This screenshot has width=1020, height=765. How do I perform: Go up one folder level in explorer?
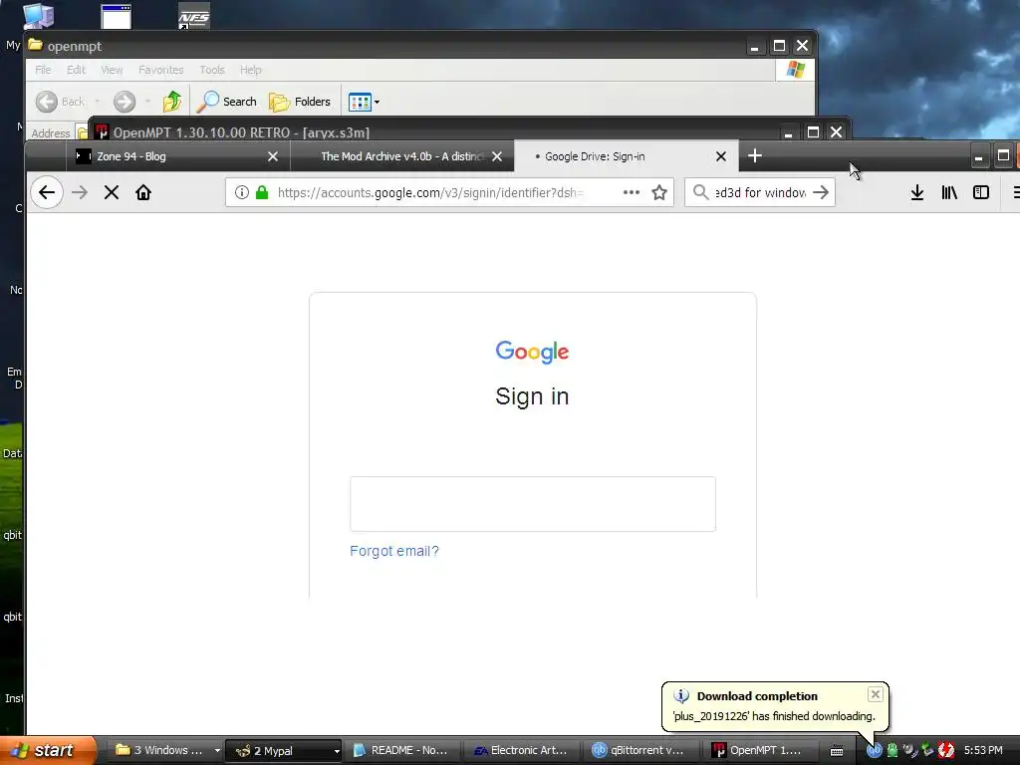click(172, 102)
